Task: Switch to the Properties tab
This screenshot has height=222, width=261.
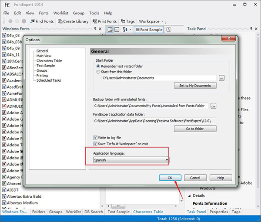Action: coord(219,212)
